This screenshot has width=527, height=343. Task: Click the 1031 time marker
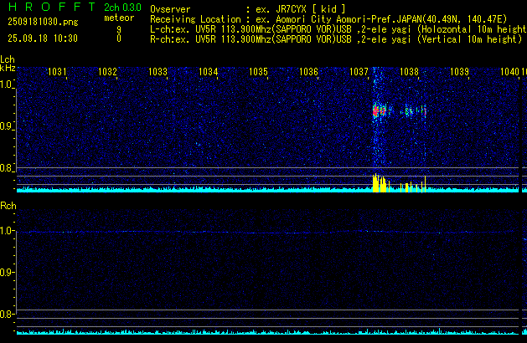57,72
